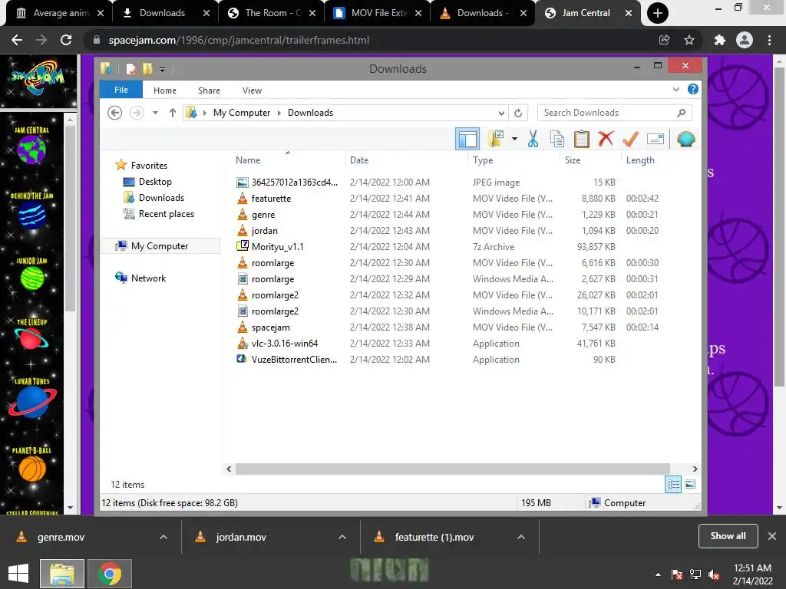This screenshot has height=589, width=786.
Task: Click the Search Downloads field
Action: [615, 113]
